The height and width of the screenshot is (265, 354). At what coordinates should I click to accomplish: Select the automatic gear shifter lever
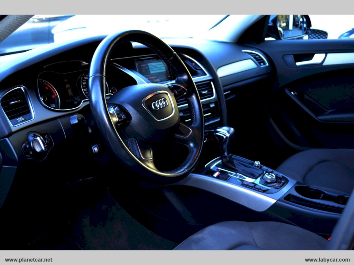(x=225, y=138)
